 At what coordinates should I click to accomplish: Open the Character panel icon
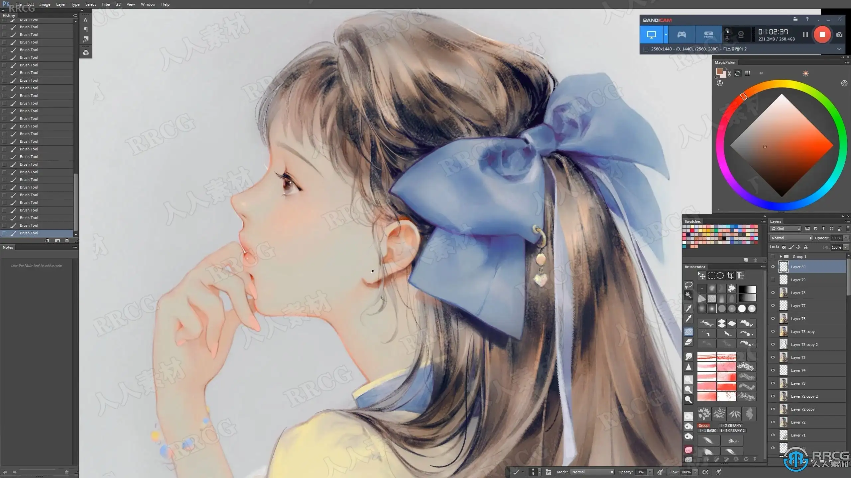click(x=86, y=20)
